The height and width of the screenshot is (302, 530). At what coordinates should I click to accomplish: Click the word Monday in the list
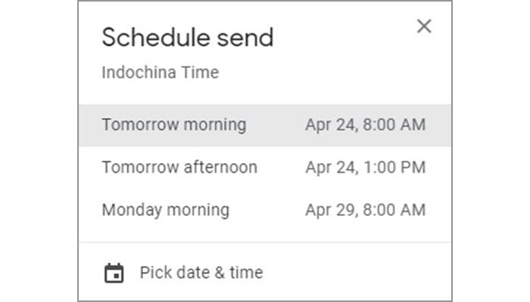(125, 209)
